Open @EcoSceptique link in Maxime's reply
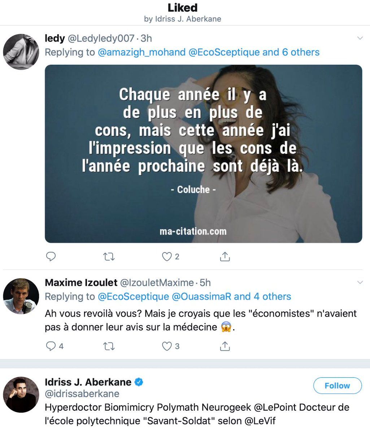The height and width of the screenshot is (433, 370). [x=133, y=297]
